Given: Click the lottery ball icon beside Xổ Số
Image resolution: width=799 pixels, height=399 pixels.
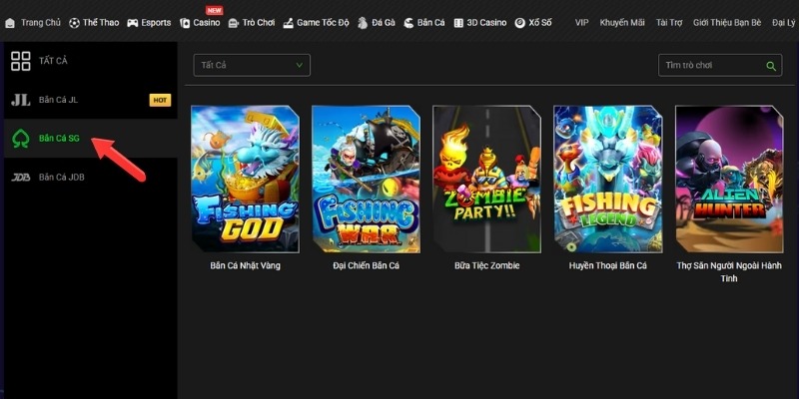Looking at the screenshot, I should [519, 23].
